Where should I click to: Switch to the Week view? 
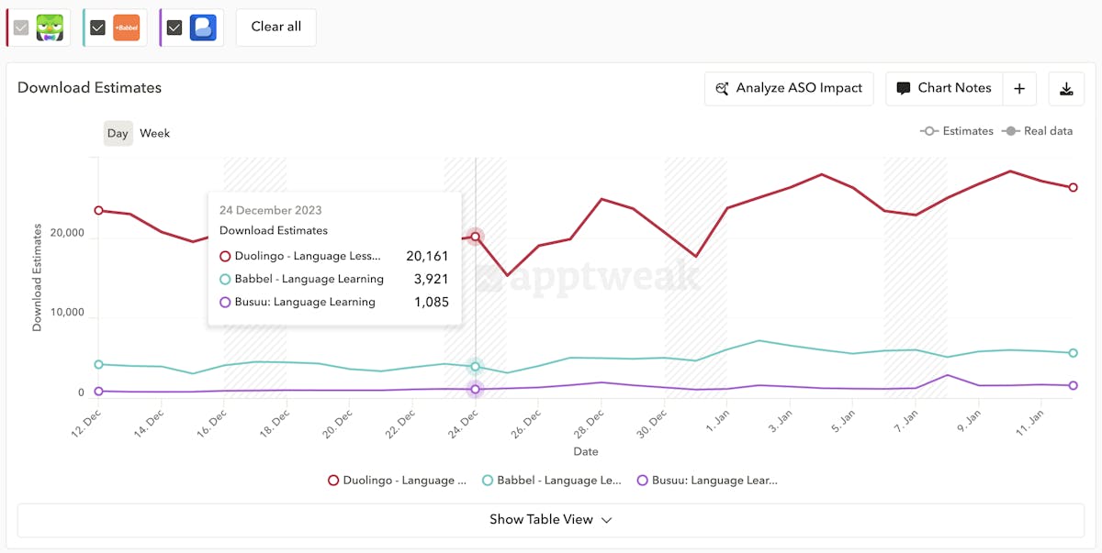[x=154, y=133]
